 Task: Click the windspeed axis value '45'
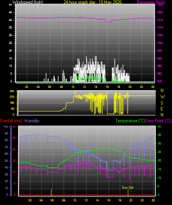pyautogui.click(x=10, y=13)
